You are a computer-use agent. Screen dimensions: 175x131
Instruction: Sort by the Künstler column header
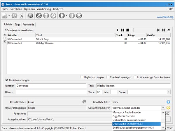click(21, 35)
